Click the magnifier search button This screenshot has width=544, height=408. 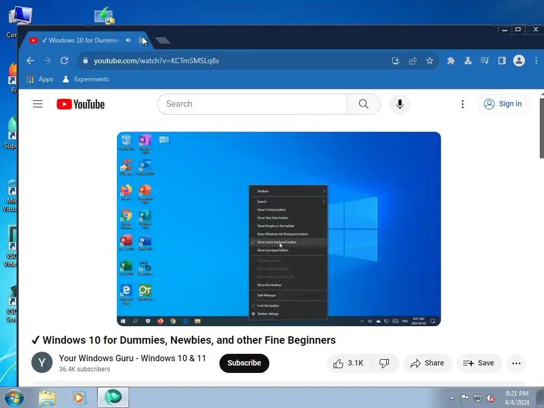[x=363, y=104]
